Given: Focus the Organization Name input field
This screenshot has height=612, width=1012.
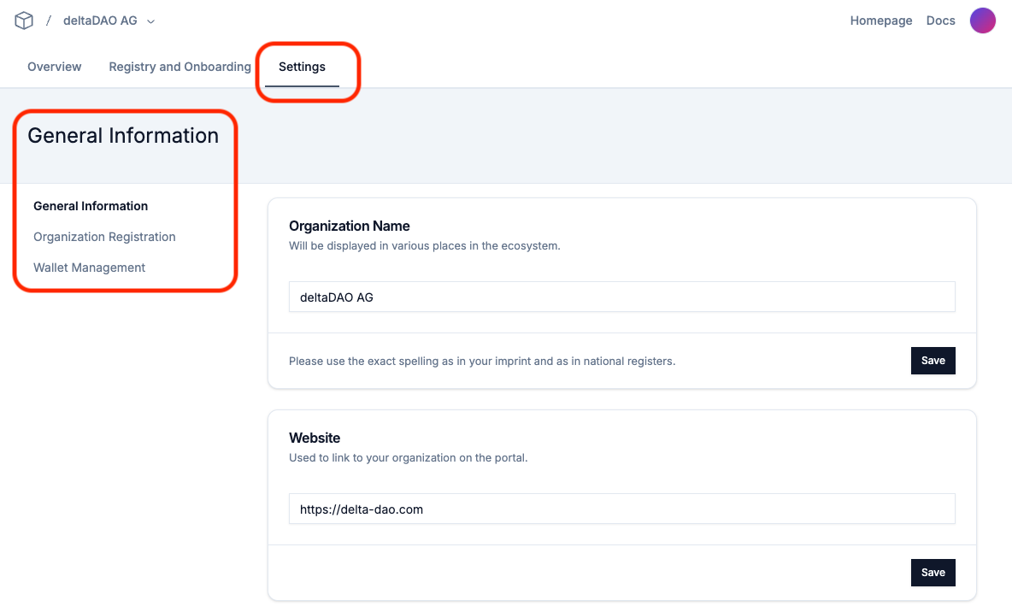Looking at the screenshot, I should pyautogui.click(x=621, y=297).
